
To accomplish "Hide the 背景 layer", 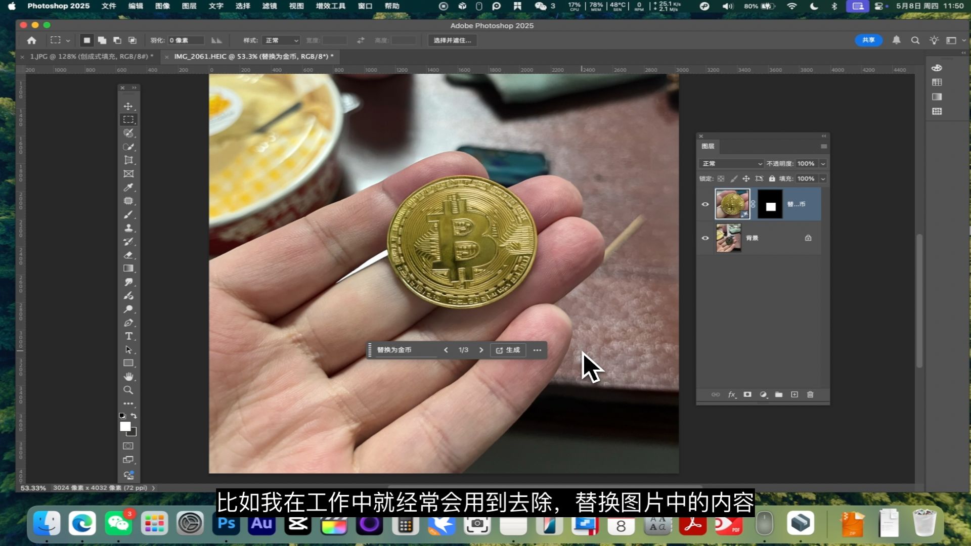I will 705,238.
